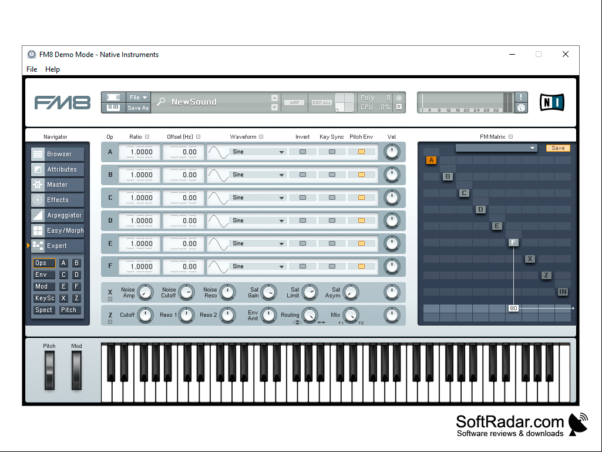The width and height of the screenshot is (602, 452).
Task: Open the Spect view
Action: click(x=44, y=310)
